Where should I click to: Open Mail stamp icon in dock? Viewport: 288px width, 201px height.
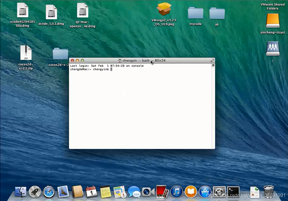coord(63,192)
